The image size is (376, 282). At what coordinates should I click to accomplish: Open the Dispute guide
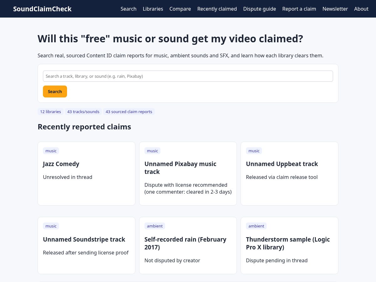(259, 9)
